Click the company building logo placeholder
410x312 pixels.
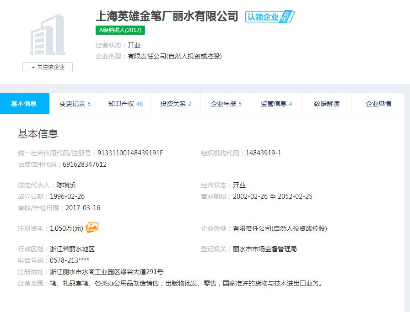point(47,34)
